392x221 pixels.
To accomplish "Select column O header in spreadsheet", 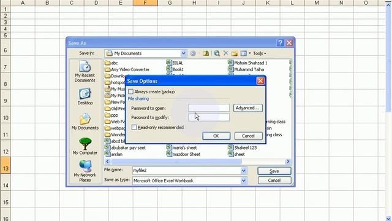I will click(x=366, y=2).
